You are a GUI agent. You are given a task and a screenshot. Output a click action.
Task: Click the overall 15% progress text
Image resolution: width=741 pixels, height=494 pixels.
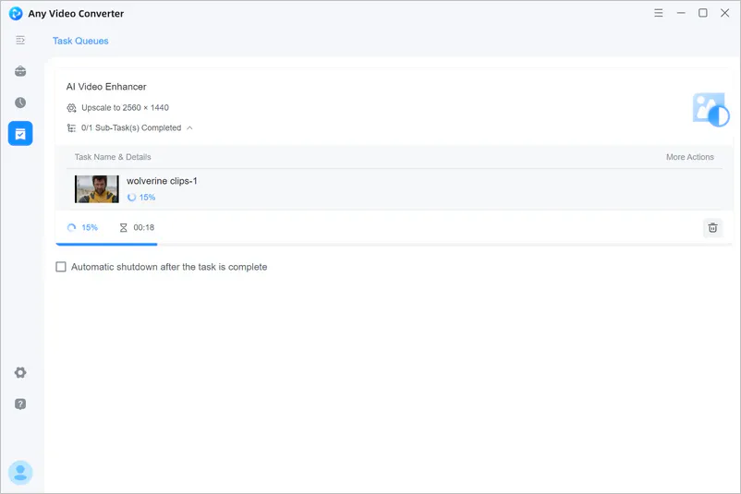click(x=90, y=228)
